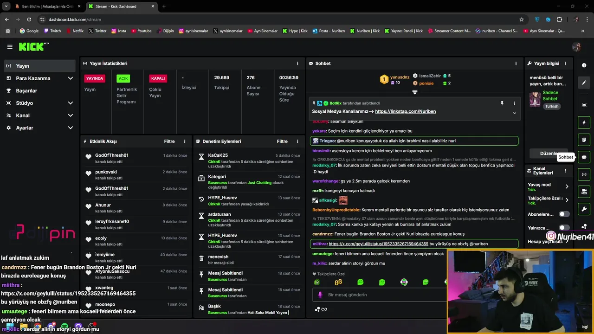Open three-dot menu on pinned BotRix message
Viewport: 594px width, 334px height.
click(x=514, y=103)
